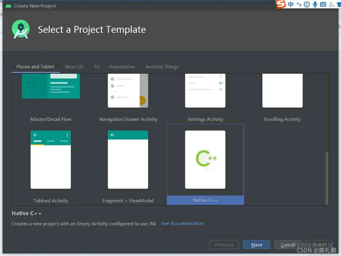This screenshot has height=256, width=341.
Task: Select the Scrolling Activity template thumbnail
Action: point(282,90)
